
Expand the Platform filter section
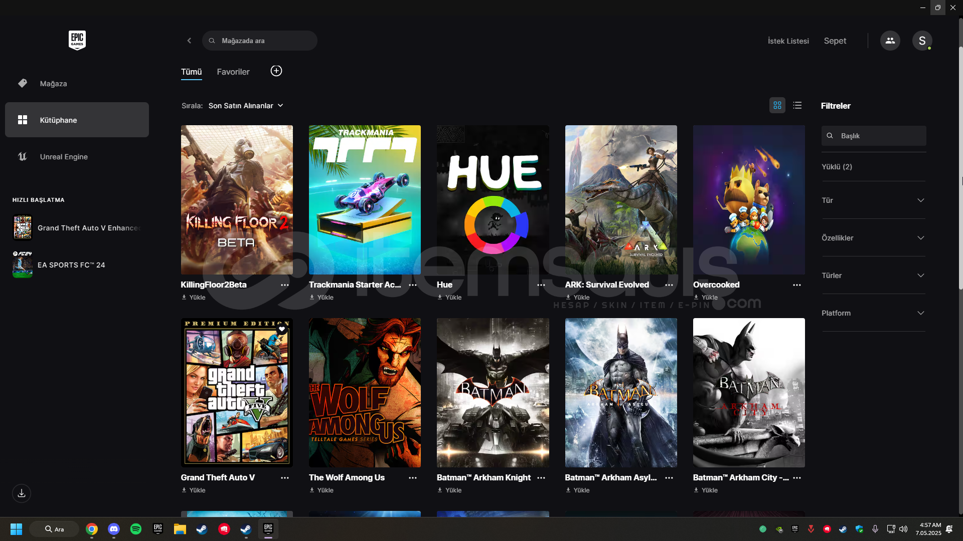[873, 313]
